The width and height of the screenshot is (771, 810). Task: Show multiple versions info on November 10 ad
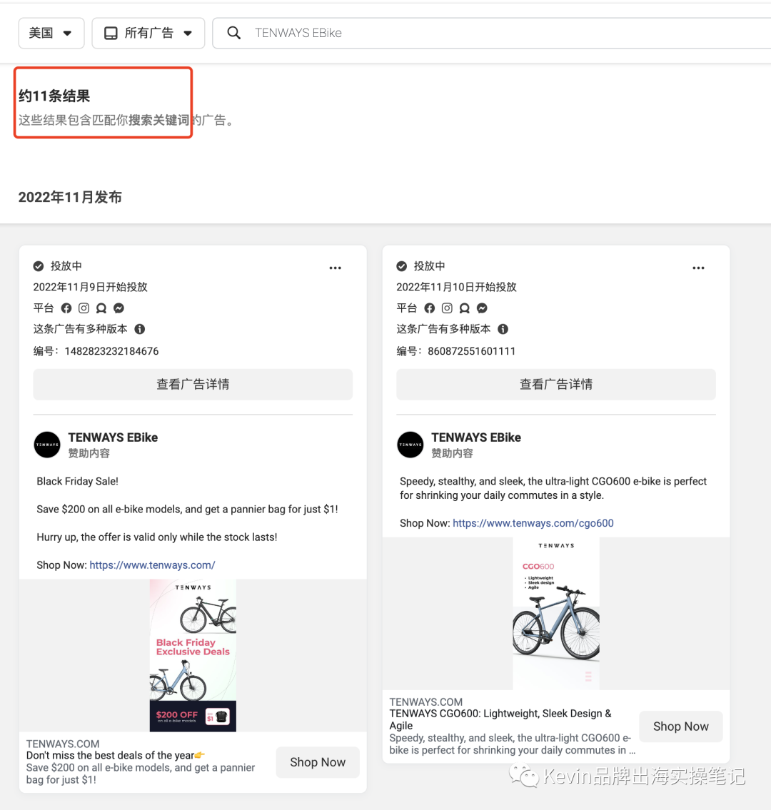503,329
